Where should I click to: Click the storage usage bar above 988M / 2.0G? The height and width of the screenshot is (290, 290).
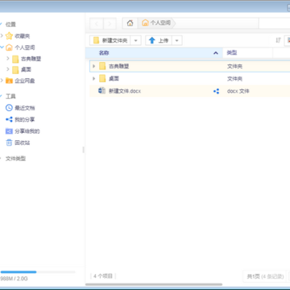[38, 272]
